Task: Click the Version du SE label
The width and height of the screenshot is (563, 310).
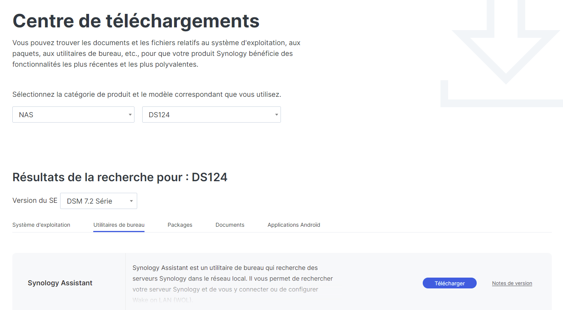Action: point(35,200)
